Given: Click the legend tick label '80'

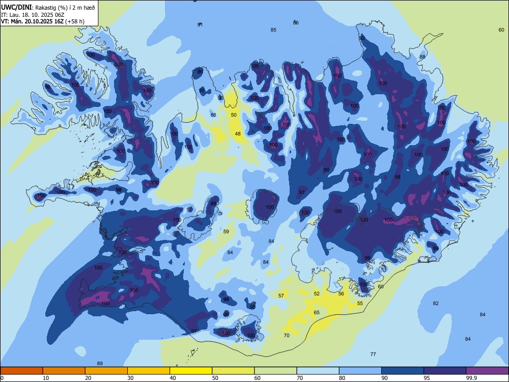Looking at the screenshot, I should 342,378.
